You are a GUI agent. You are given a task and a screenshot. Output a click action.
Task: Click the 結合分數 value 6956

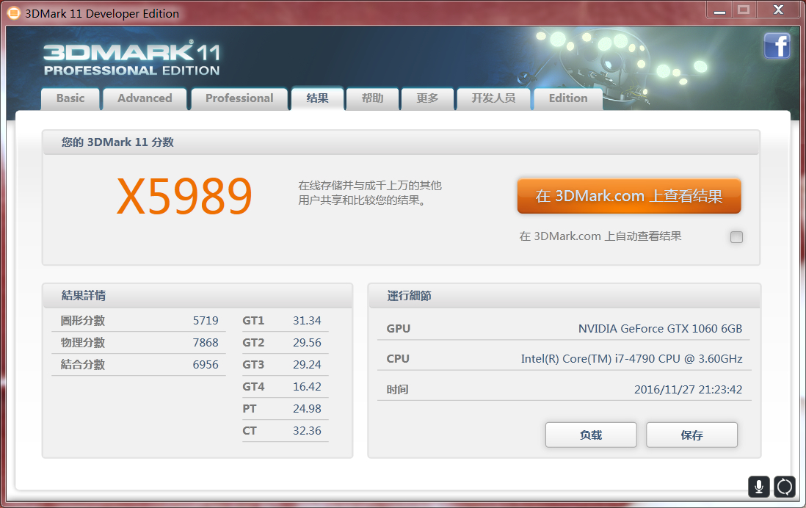pos(206,365)
